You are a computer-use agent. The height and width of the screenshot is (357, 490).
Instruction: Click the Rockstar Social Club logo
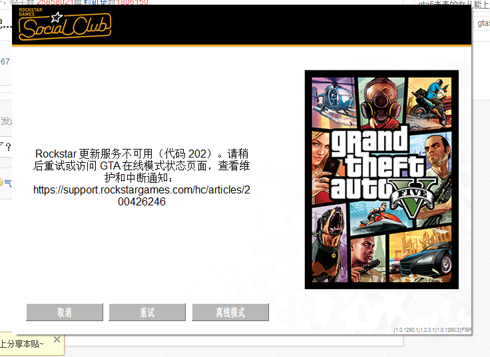pos(65,25)
